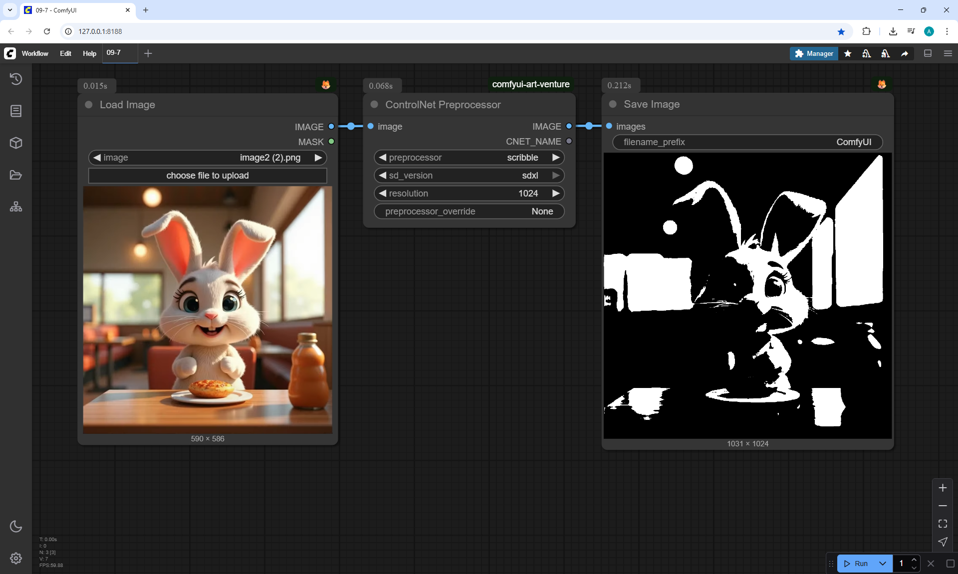Open the node library sidebar icon
Image resolution: width=958 pixels, height=574 pixels.
(x=16, y=111)
